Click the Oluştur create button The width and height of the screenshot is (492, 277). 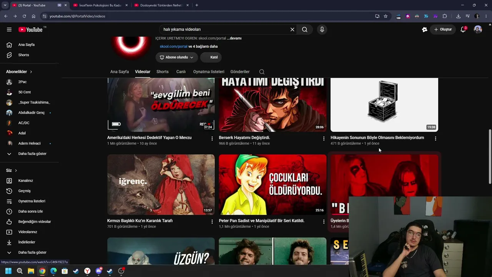click(443, 30)
